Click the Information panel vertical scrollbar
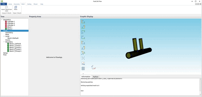 [200, 85]
